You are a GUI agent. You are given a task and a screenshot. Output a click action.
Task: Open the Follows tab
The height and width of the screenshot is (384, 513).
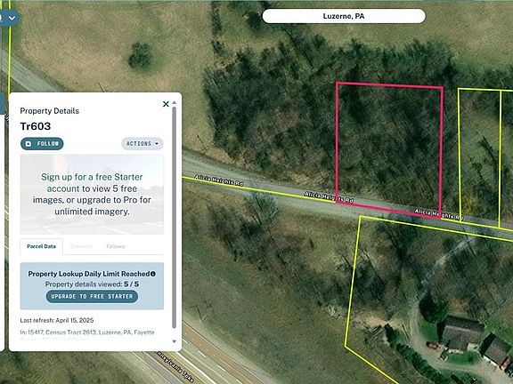[x=116, y=246]
